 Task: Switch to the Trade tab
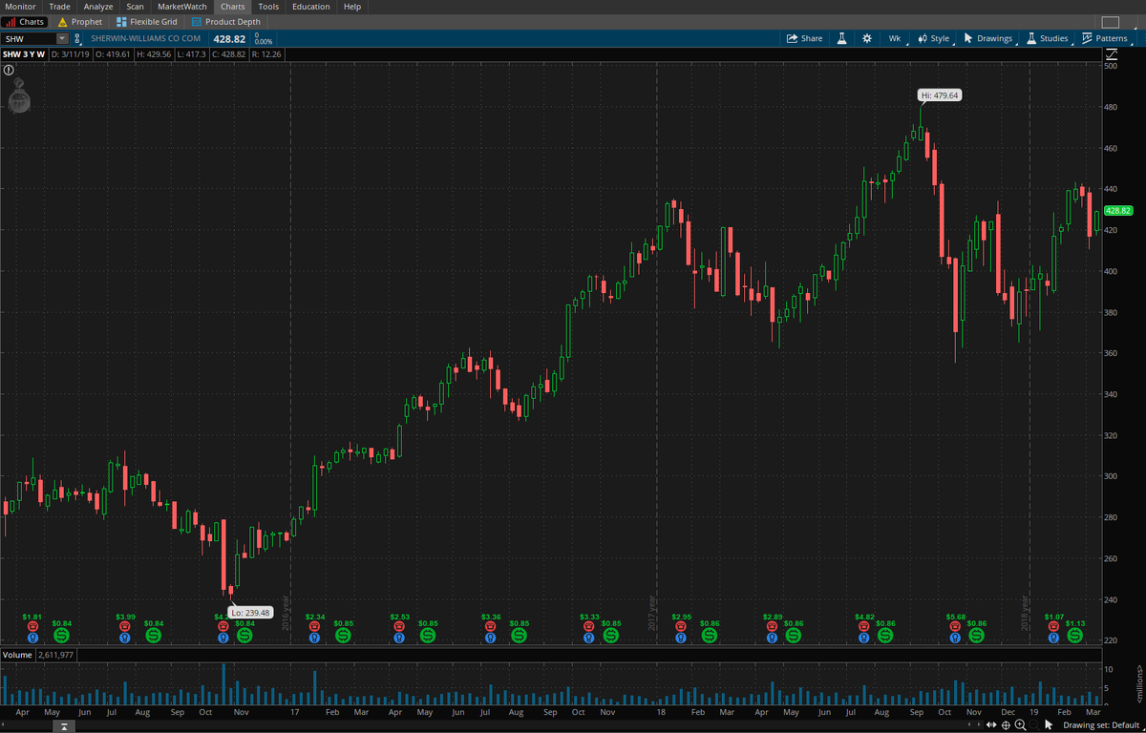click(x=59, y=7)
